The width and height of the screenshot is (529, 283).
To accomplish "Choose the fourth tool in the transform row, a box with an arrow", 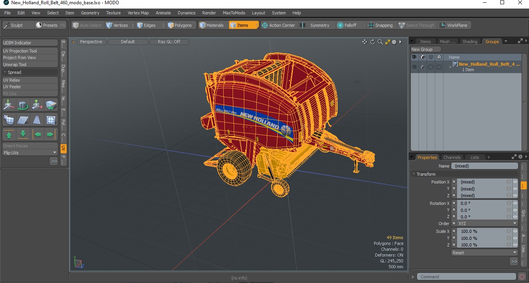I will click(51, 105).
